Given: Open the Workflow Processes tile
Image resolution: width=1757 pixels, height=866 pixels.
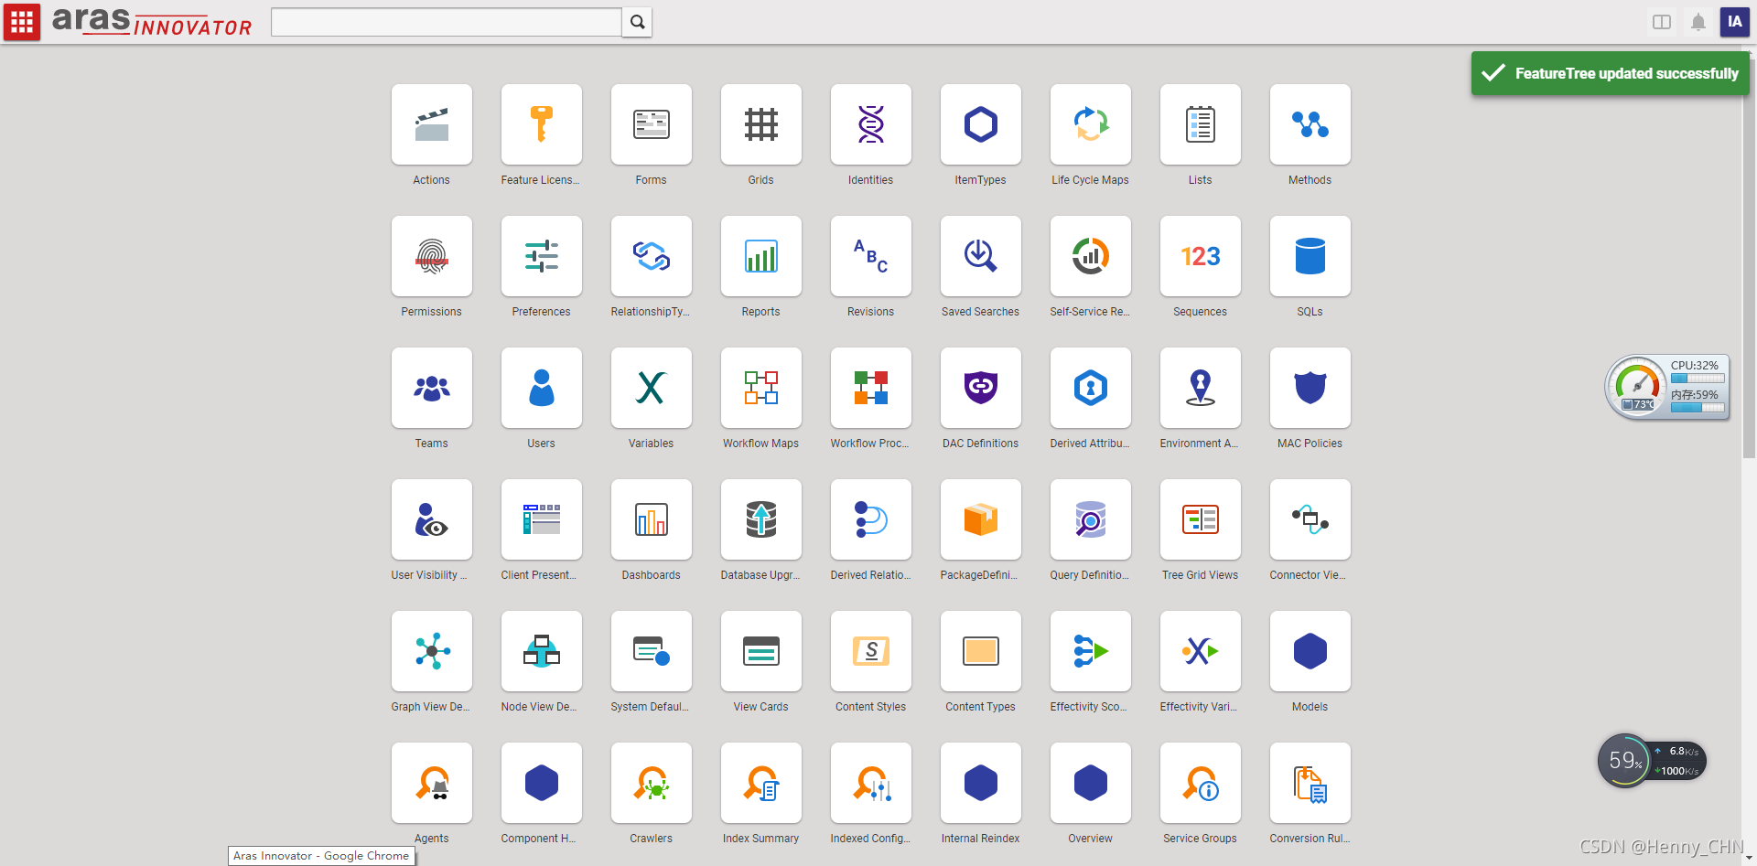Looking at the screenshot, I should point(871,388).
